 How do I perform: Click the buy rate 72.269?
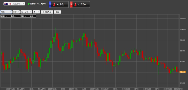[82, 5]
